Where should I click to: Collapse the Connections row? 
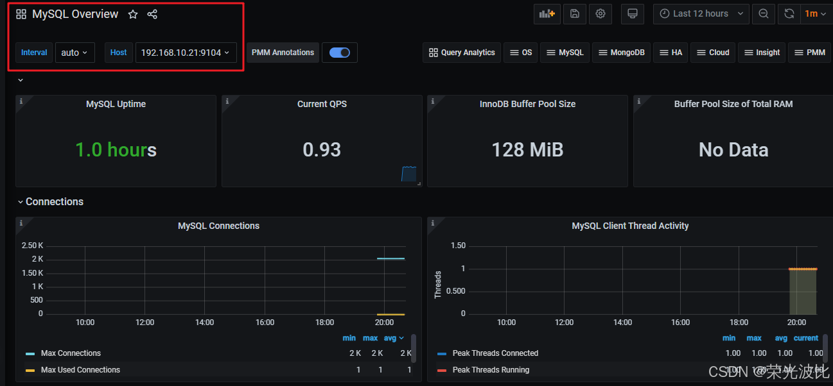point(50,201)
